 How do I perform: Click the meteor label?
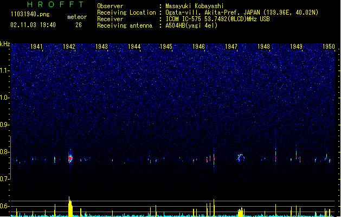pos(77,17)
